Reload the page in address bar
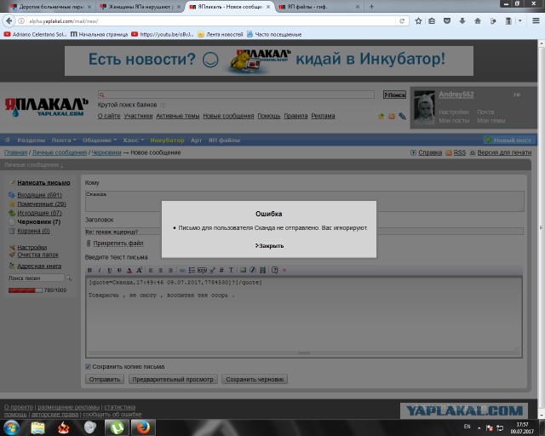545x436 pixels. 402,21
